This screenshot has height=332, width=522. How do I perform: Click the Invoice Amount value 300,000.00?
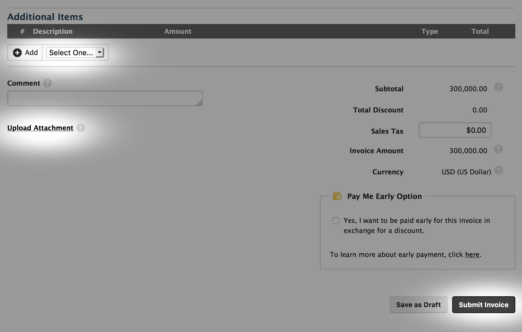click(468, 151)
